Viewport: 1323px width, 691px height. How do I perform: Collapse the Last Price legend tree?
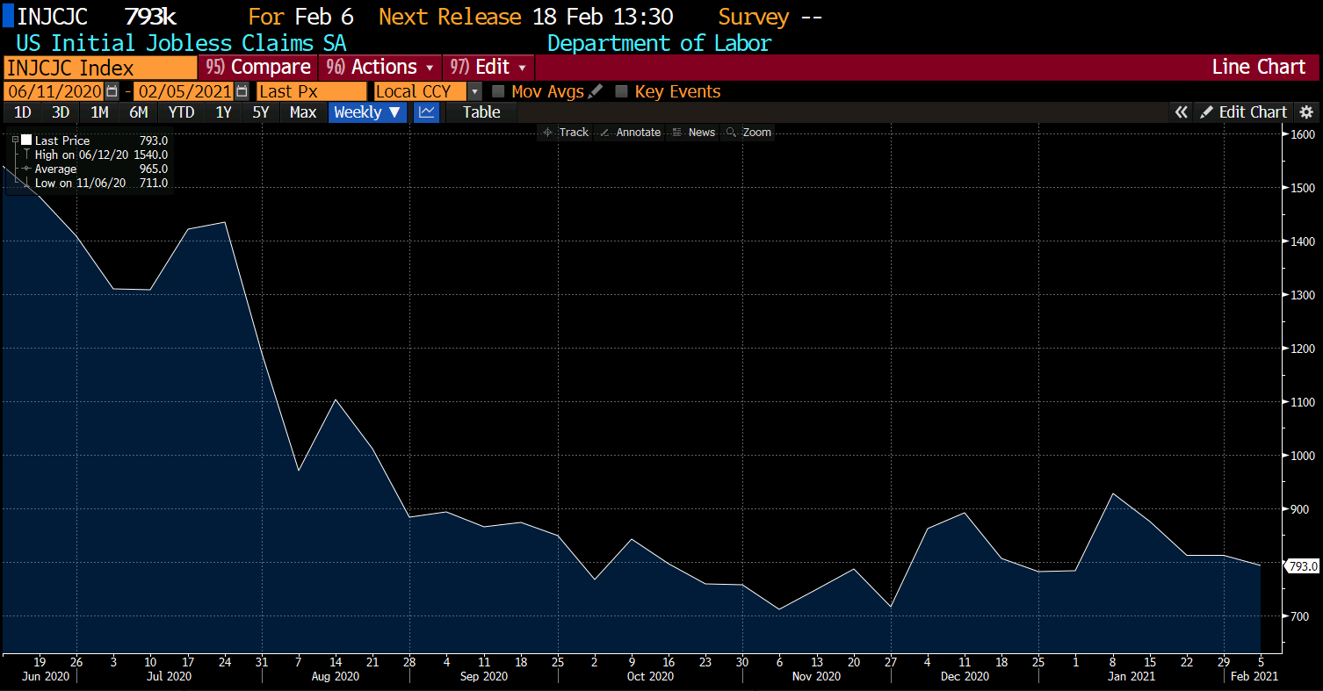click(15, 140)
